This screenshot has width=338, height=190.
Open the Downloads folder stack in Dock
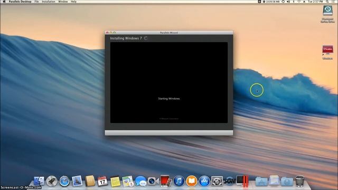(x=287, y=182)
